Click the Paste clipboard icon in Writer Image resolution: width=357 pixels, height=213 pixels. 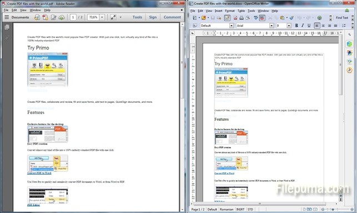click(x=282, y=18)
